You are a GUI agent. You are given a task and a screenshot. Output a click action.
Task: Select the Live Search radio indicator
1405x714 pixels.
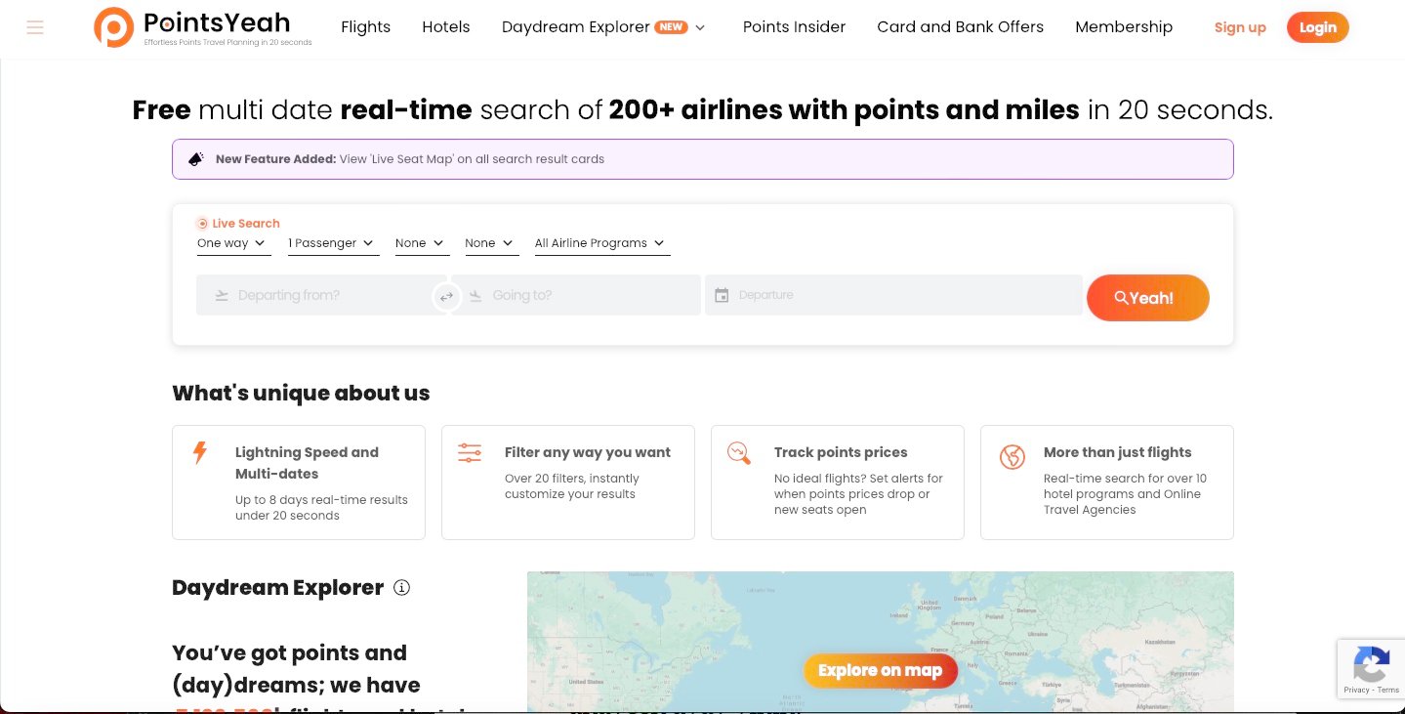pos(202,224)
